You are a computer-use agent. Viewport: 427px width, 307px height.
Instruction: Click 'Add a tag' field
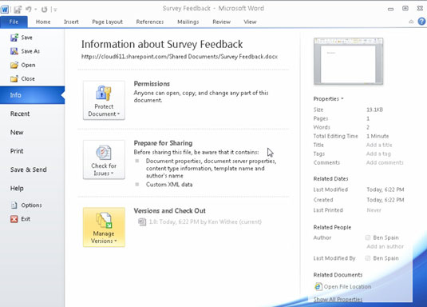click(x=378, y=153)
